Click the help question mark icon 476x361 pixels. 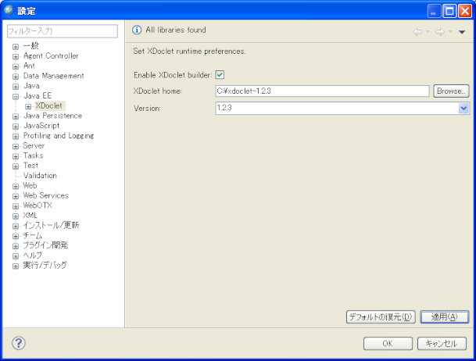tap(19, 343)
